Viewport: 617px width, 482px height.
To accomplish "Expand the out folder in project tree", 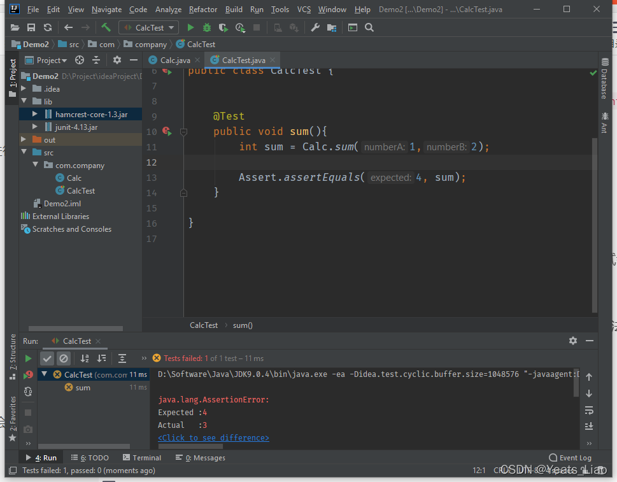I will 24,140.
